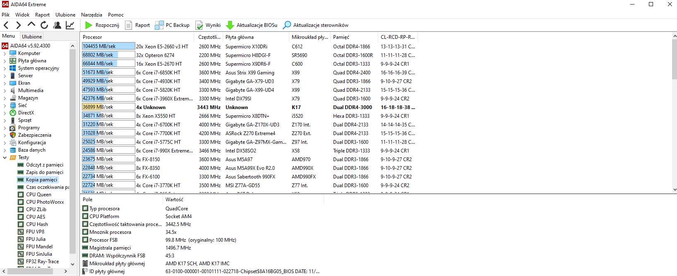Expand the Komputer tree node

pyautogui.click(x=5, y=53)
